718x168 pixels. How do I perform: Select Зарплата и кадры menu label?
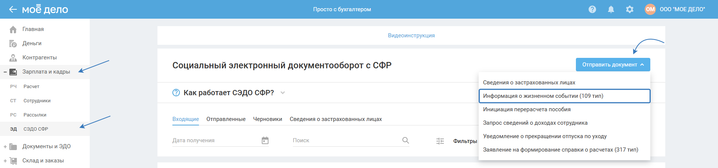[x=46, y=72]
